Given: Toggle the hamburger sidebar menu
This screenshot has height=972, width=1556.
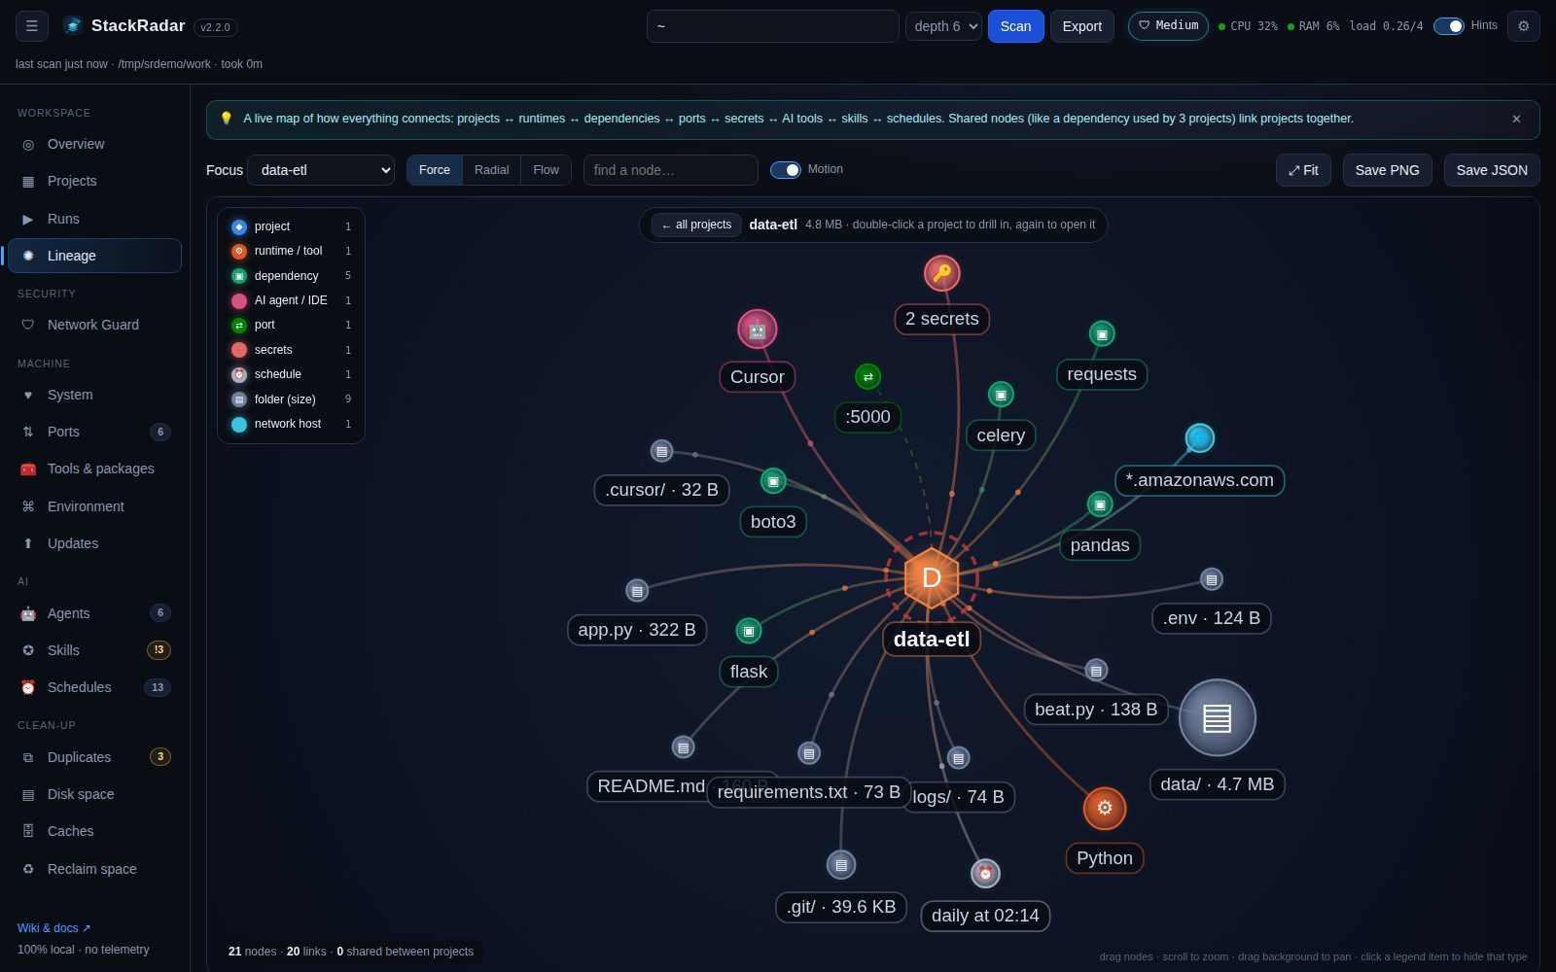Looking at the screenshot, I should [32, 26].
